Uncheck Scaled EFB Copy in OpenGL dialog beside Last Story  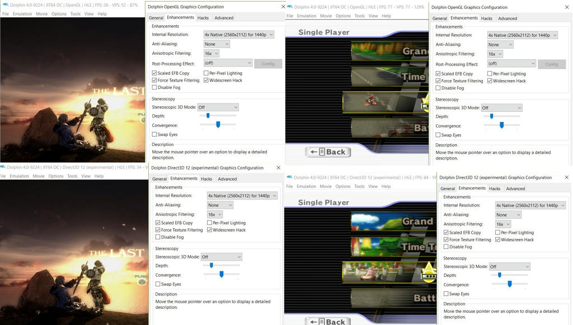coord(155,73)
